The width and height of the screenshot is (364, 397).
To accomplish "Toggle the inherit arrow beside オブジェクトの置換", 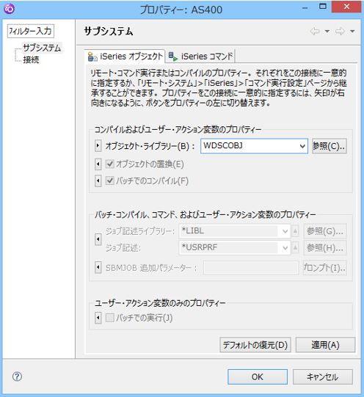I will [98, 164].
